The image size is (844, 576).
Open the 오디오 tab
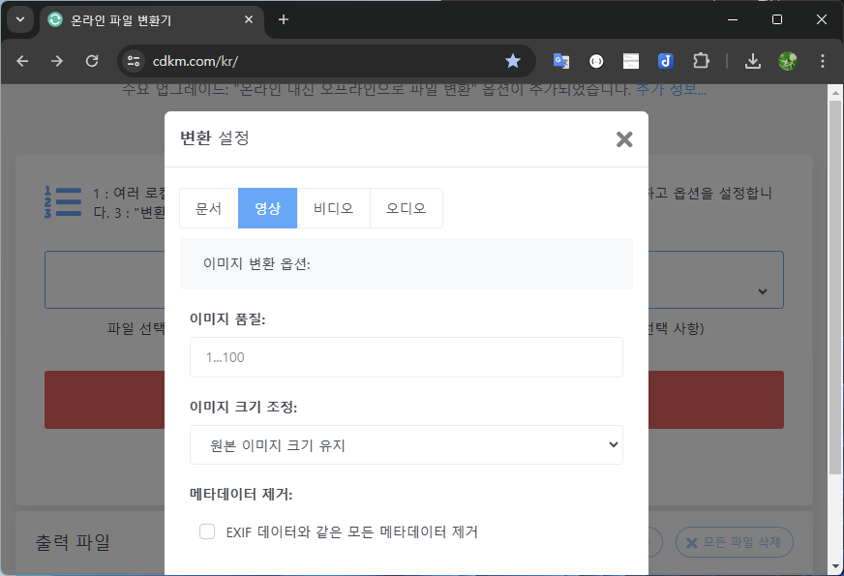pyautogui.click(x=406, y=208)
